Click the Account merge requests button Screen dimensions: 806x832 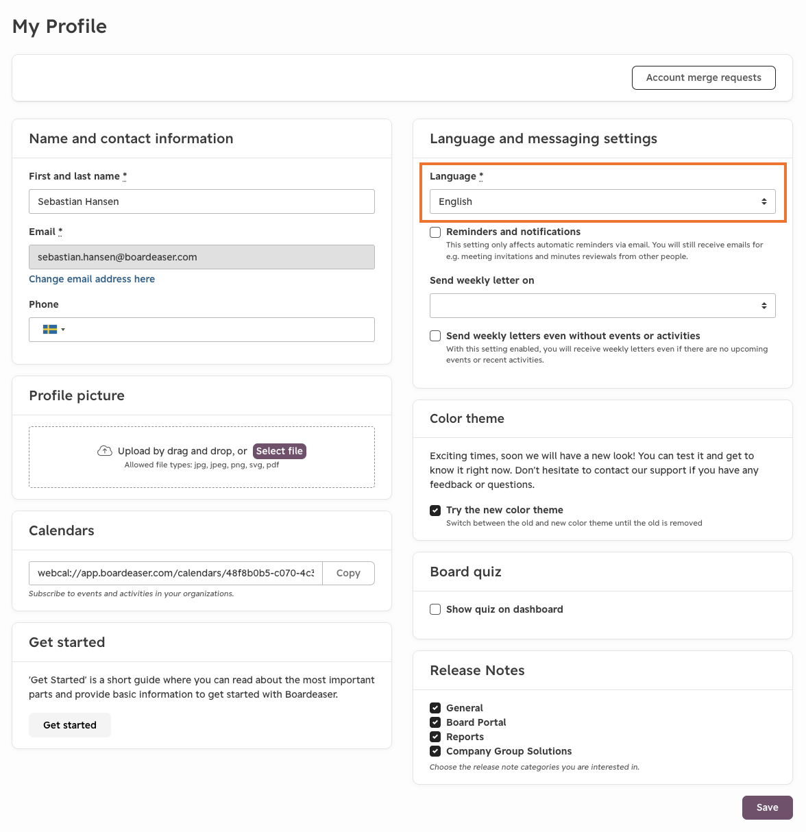coord(704,77)
